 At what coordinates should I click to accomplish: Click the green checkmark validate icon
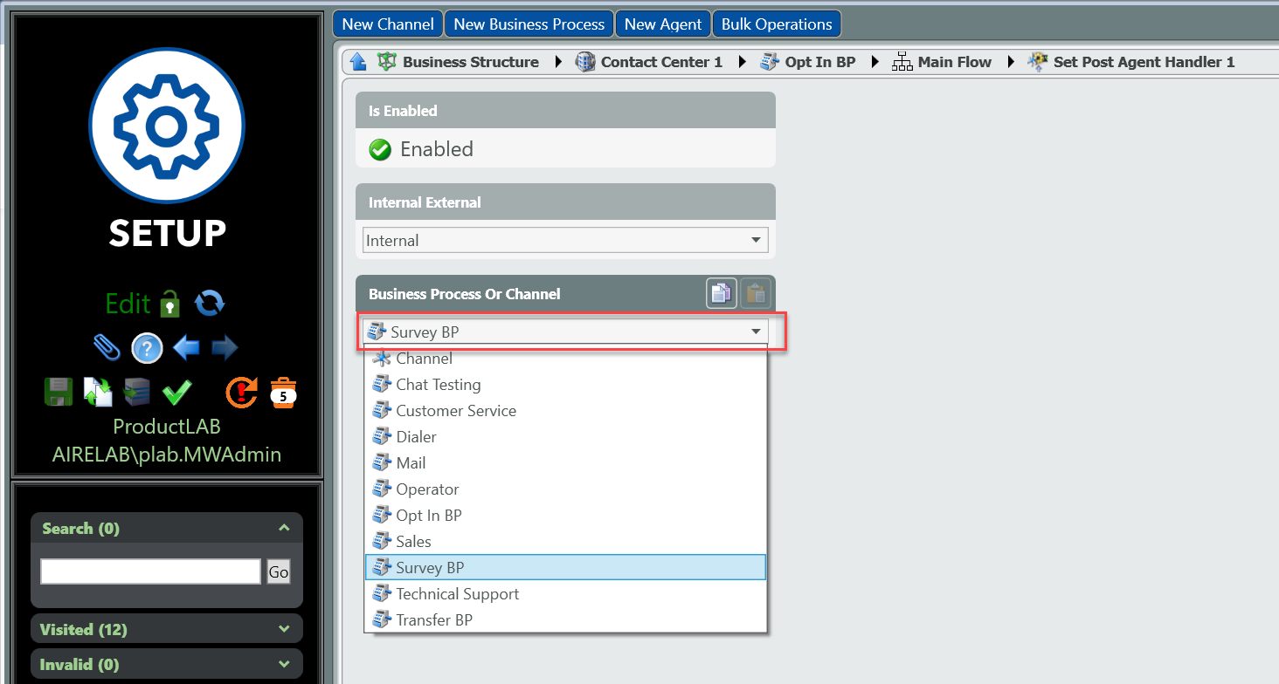coord(176,393)
